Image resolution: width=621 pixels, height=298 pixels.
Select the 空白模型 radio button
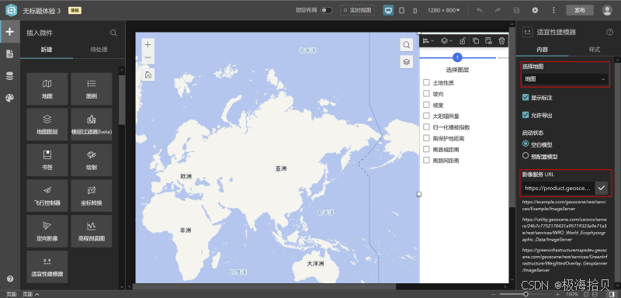coord(526,144)
